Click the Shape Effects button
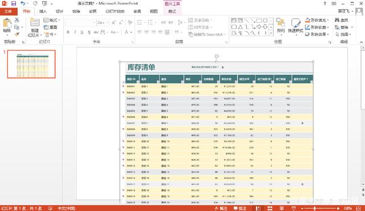This screenshot has width=365, height=211. click(317, 34)
